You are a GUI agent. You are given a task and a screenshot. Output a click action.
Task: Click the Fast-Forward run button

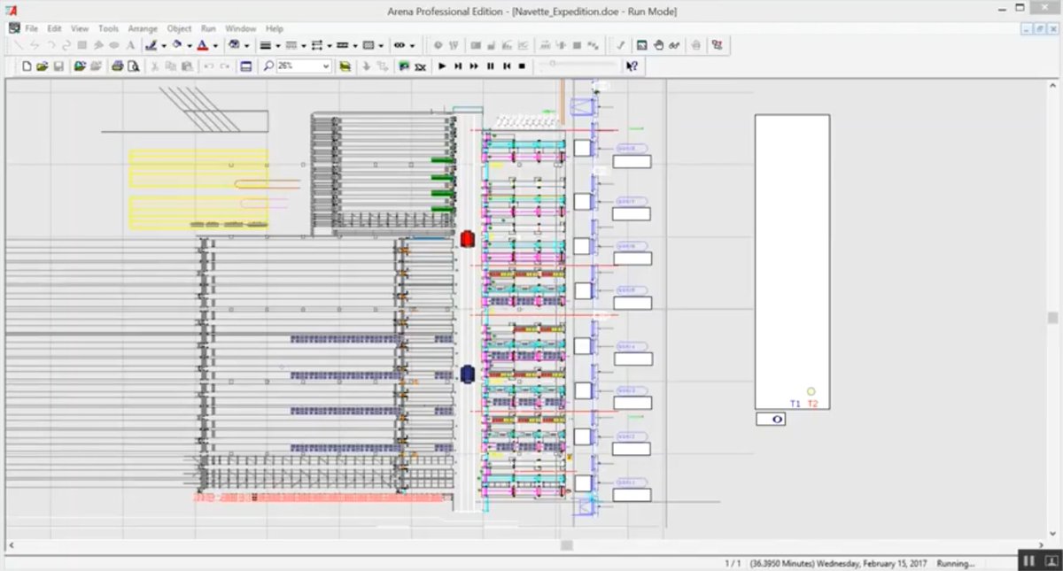pos(474,66)
